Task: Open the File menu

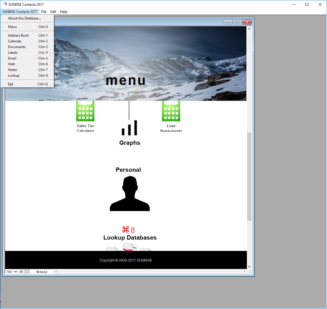Action: pos(44,12)
